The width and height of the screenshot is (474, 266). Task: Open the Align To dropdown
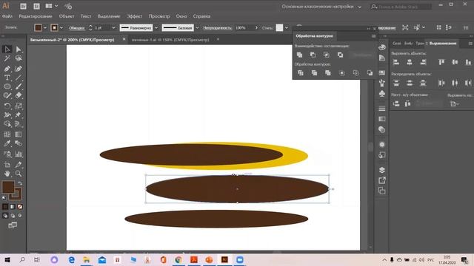click(454, 103)
